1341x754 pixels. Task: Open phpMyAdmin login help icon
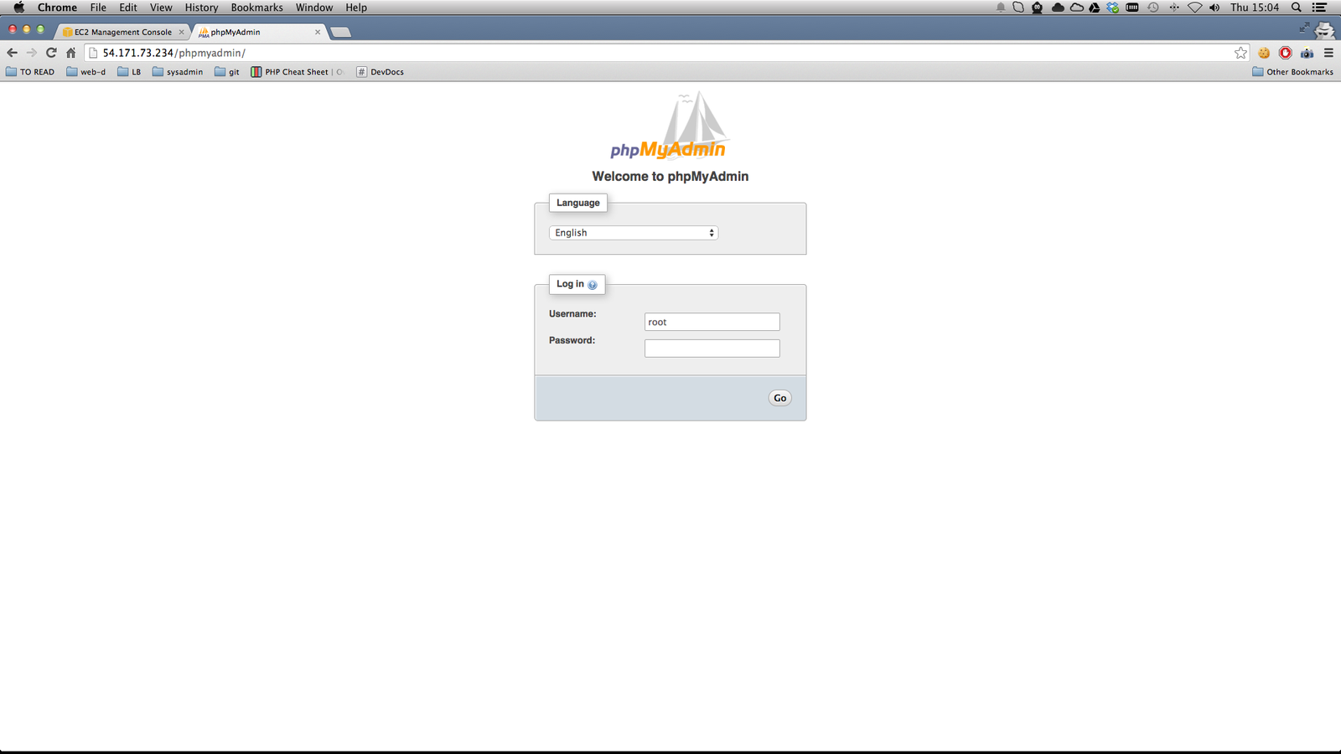[593, 285]
